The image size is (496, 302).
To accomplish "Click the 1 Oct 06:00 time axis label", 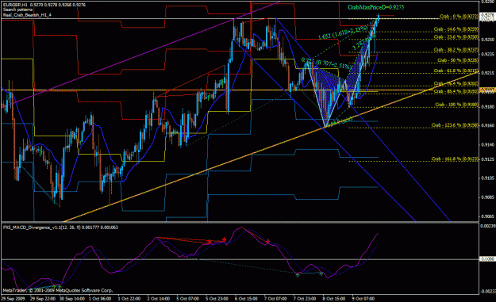I will coord(100,299).
